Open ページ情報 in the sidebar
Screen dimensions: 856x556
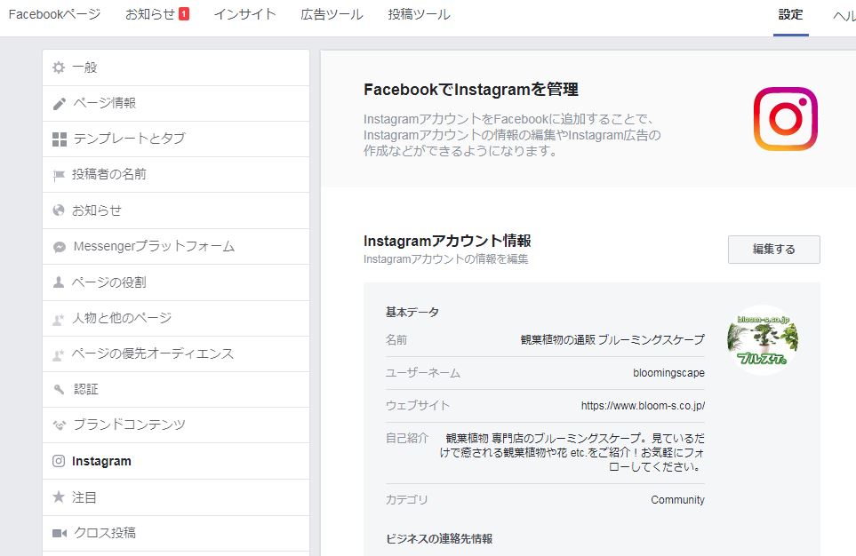click(x=176, y=104)
